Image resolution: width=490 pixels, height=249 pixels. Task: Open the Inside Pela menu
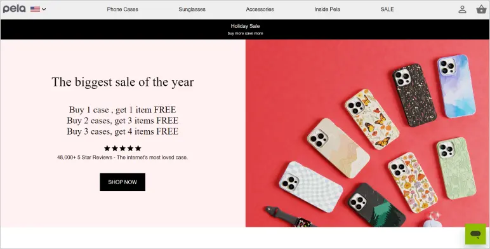tap(327, 10)
